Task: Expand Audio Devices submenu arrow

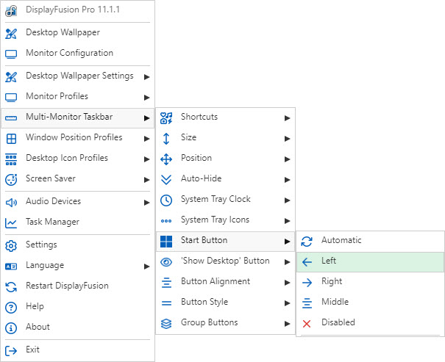Action: (x=146, y=203)
